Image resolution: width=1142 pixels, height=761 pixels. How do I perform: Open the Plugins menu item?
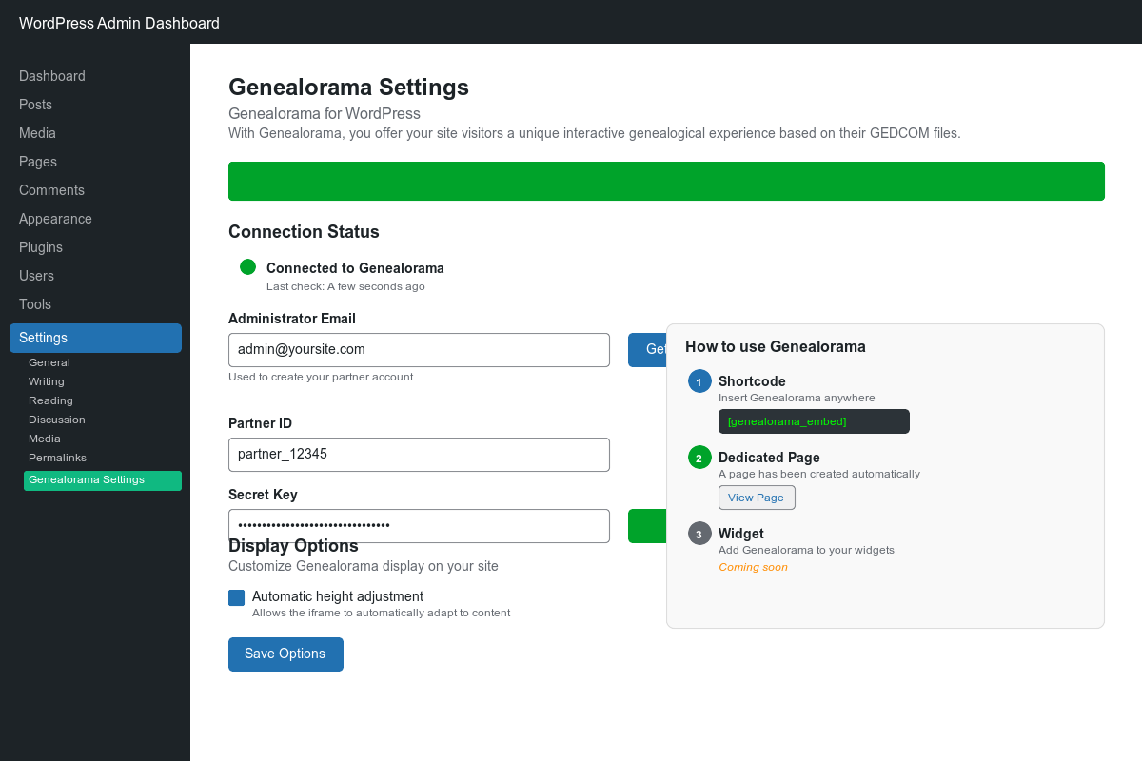click(41, 247)
